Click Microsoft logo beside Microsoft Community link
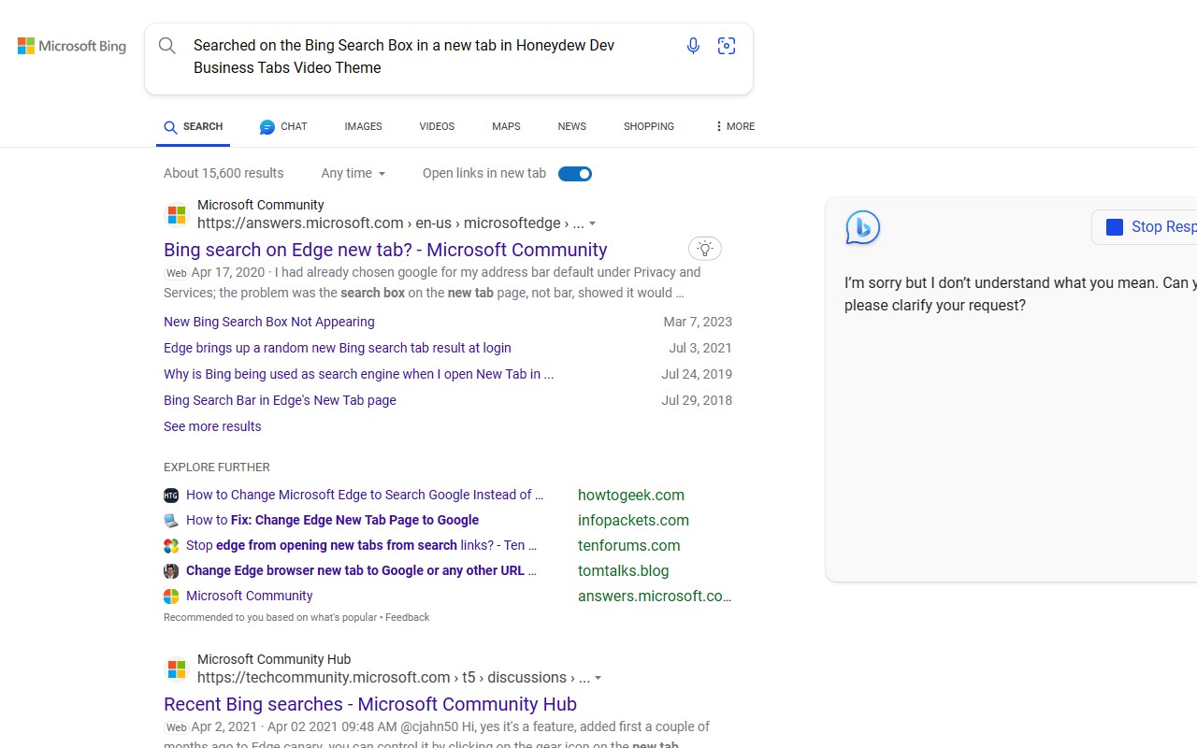The image size is (1197, 748). point(171,597)
